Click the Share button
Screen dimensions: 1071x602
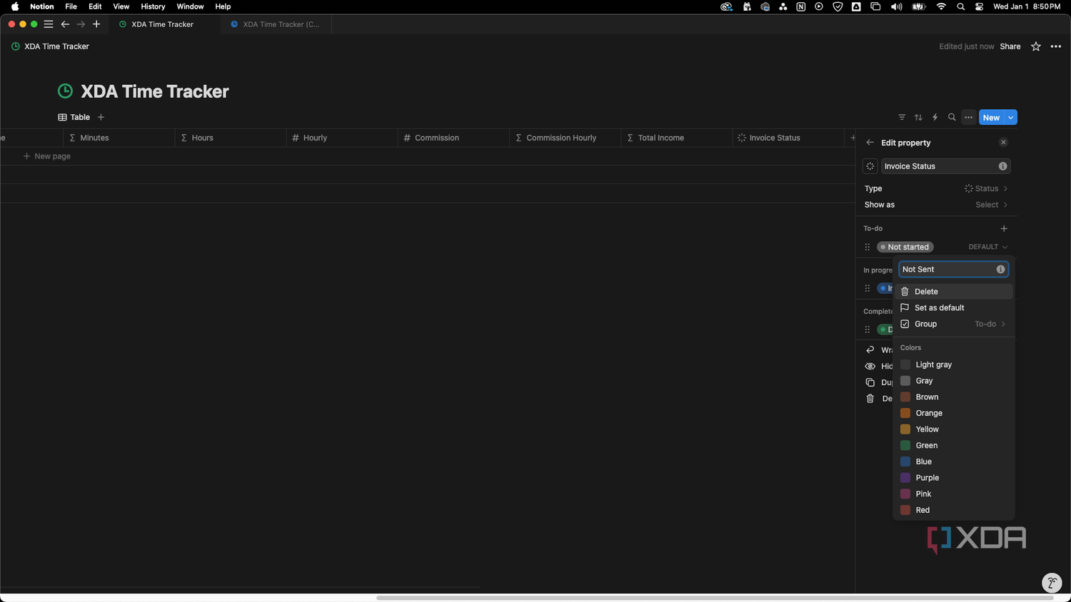pyautogui.click(x=1010, y=46)
